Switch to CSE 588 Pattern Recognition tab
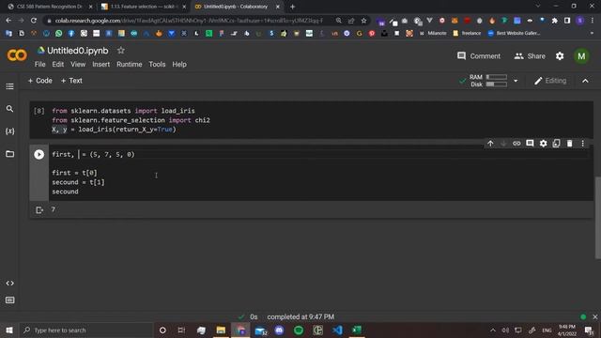The image size is (601, 338). pyautogui.click(x=50, y=7)
